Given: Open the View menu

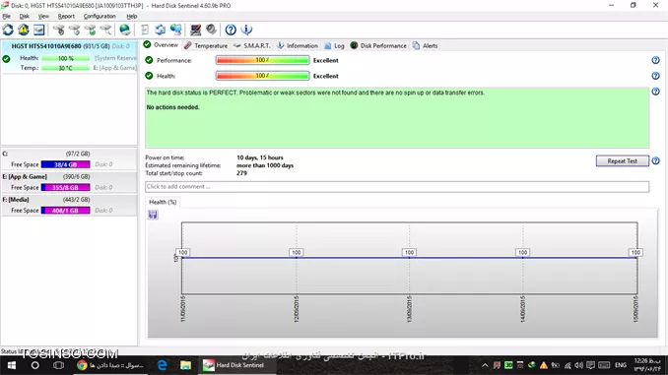Looking at the screenshot, I should (43, 16).
